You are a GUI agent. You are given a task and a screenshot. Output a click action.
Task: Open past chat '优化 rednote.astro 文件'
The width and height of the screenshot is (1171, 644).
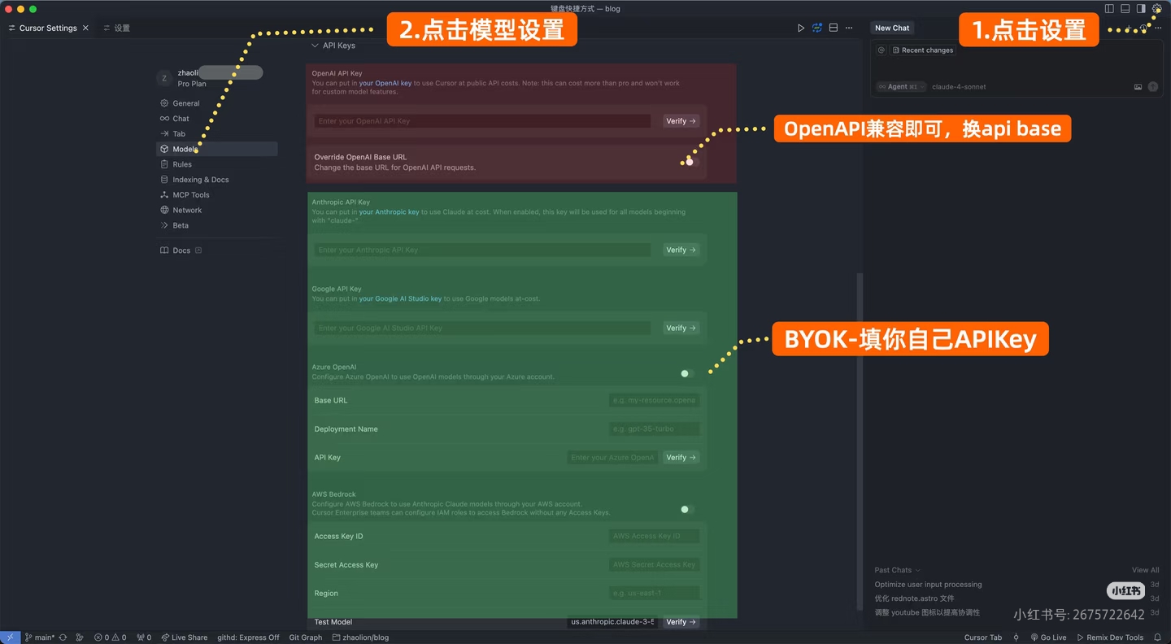click(x=915, y=598)
